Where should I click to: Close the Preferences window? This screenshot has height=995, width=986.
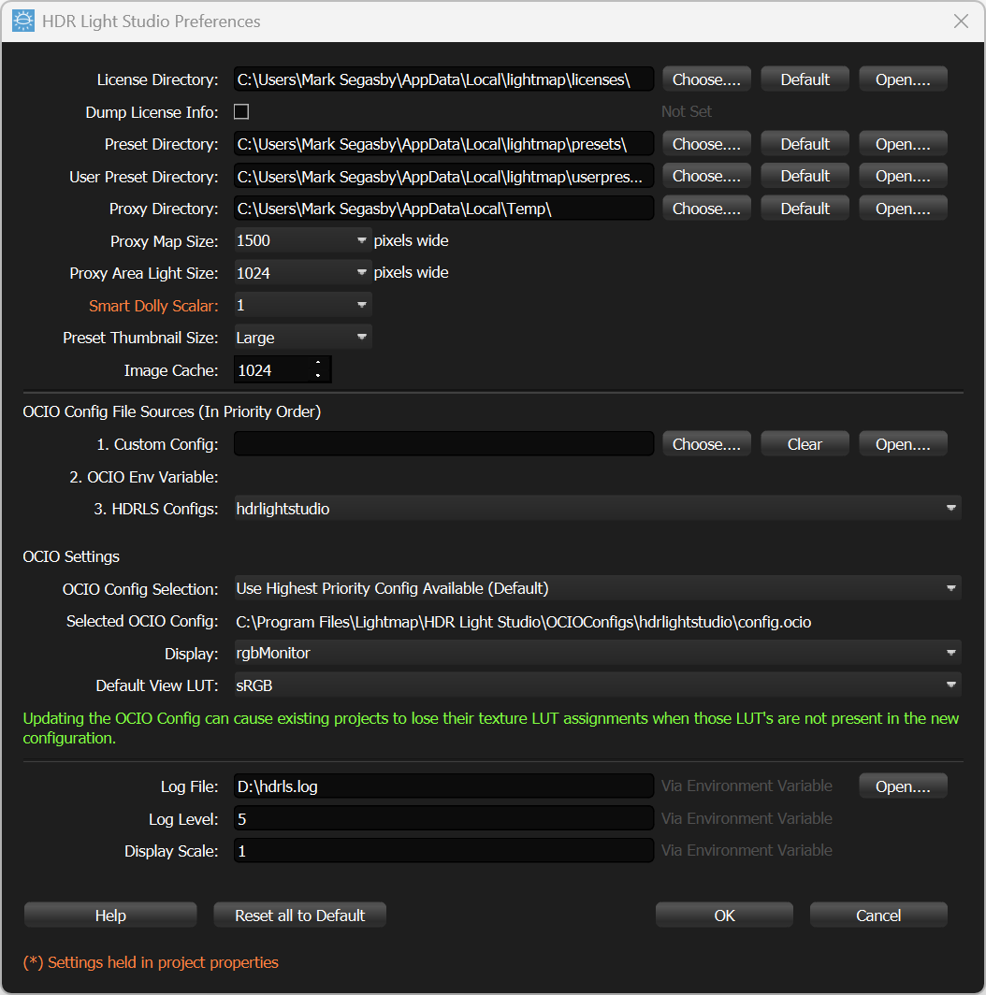click(x=961, y=21)
